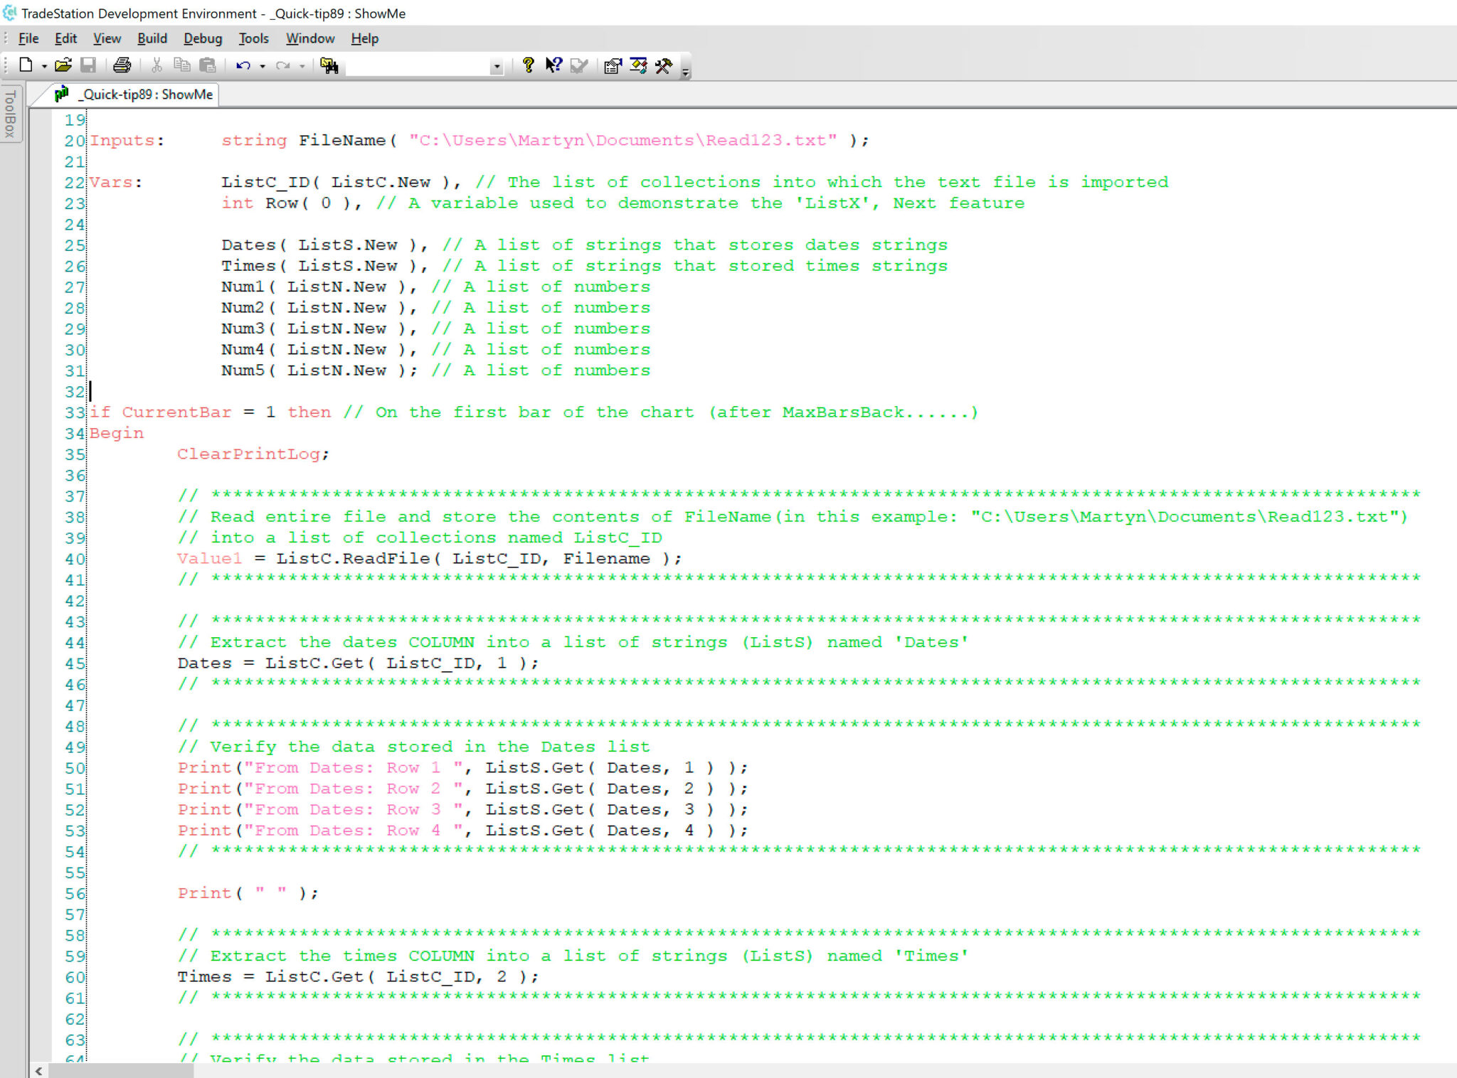Expand the search combo box dropdown
Image resolution: width=1457 pixels, height=1078 pixels.
point(497,66)
